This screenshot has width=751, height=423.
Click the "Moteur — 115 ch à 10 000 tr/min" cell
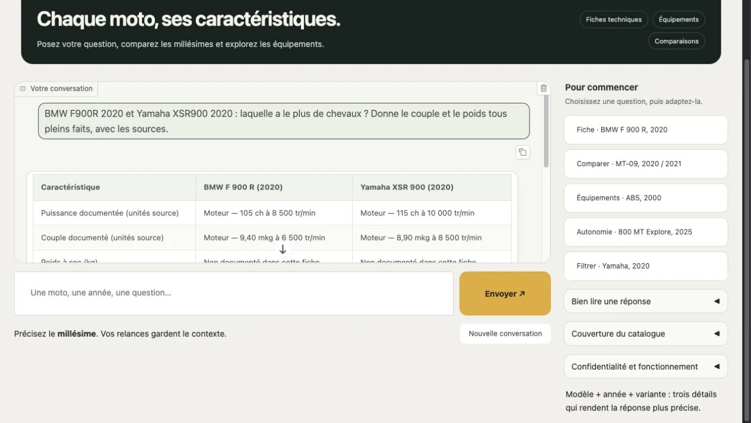pos(432,213)
